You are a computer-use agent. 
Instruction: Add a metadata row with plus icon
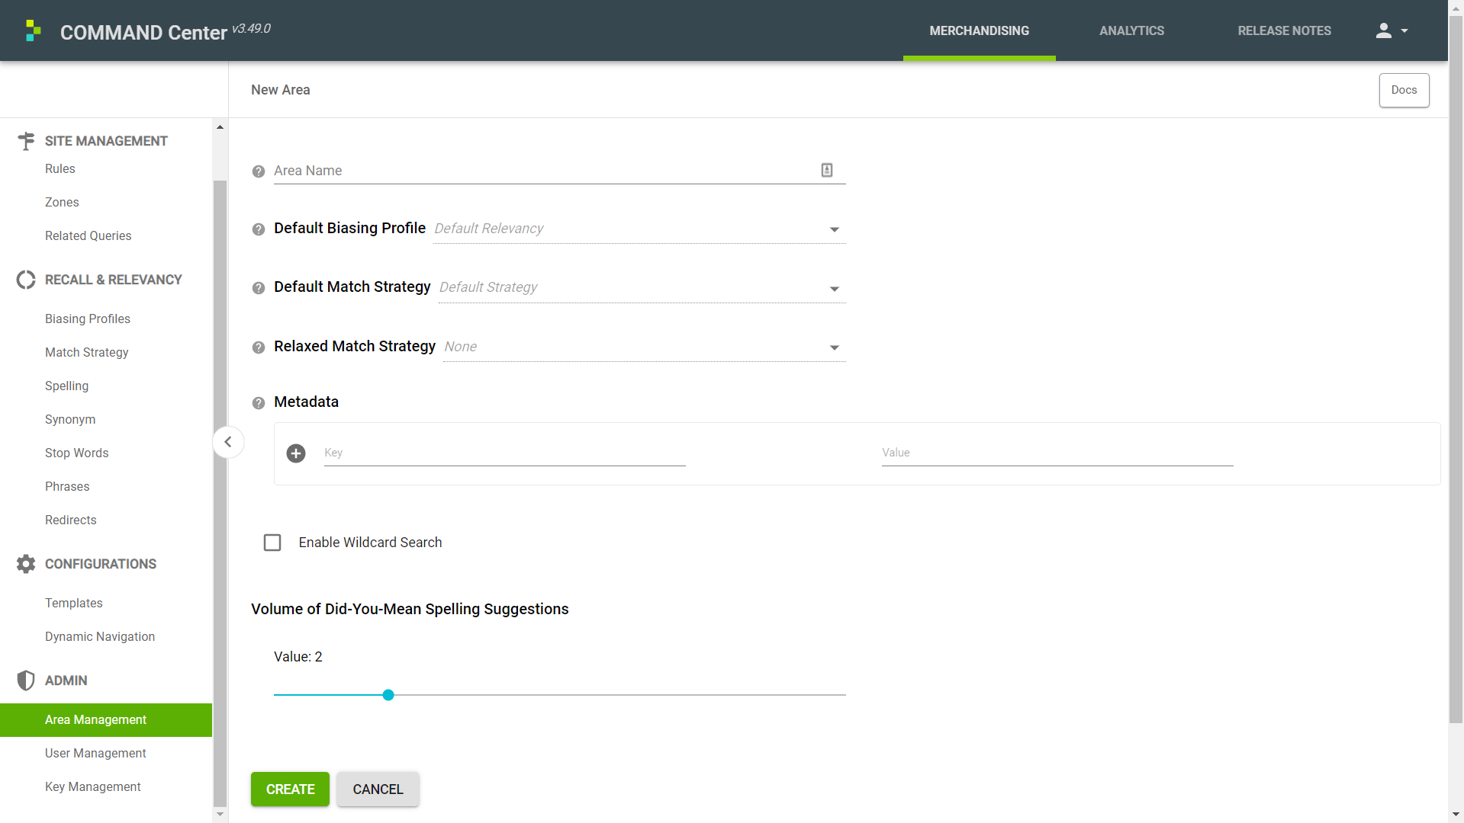click(x=296, y=453)
